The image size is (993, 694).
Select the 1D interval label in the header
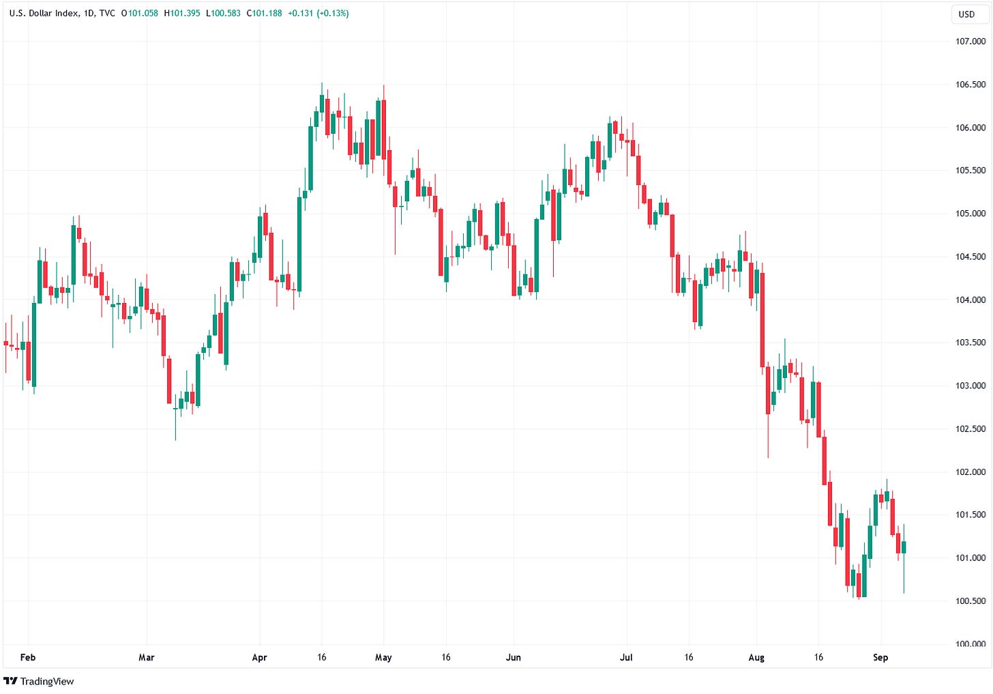(x=89, y=13)
